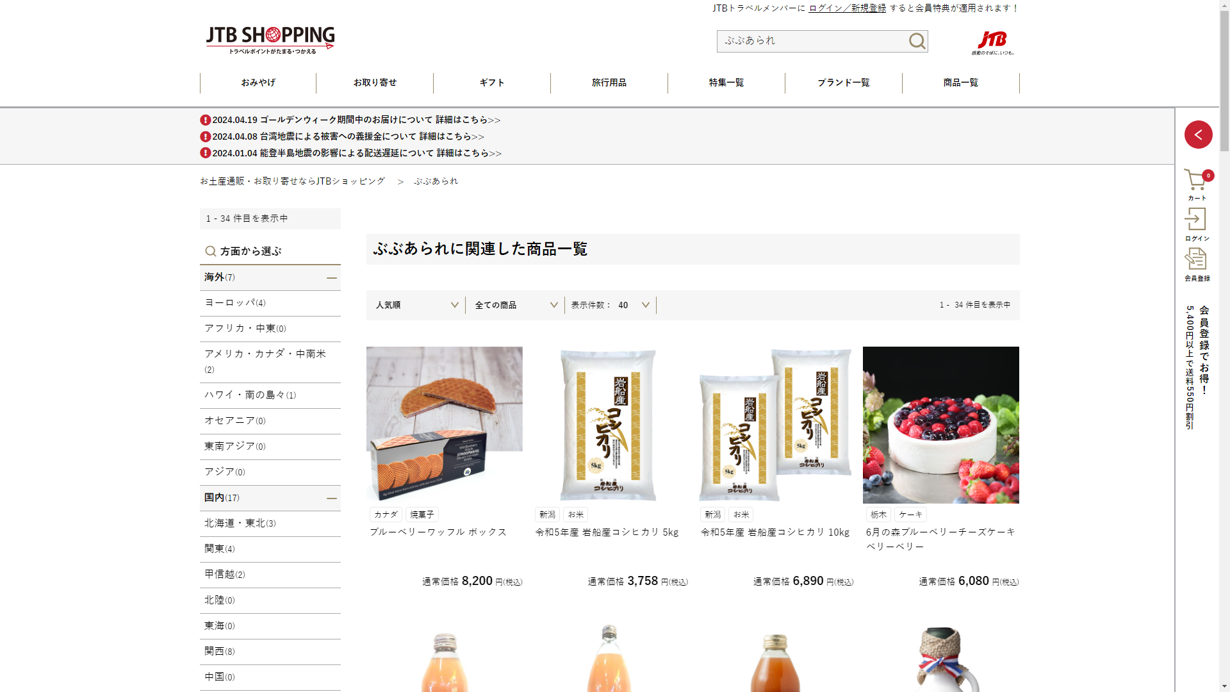Click the ログイン／新規登録 link
This screenshot has height=692, width=1230.
[847, 8]
